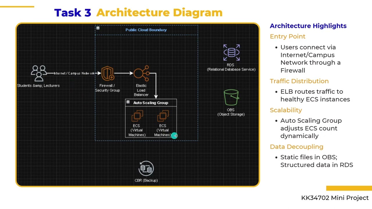The width and height of the screenshot is (372, 209).
Task: Click the Users connect via Internet bullet
Action: [310, 59]
